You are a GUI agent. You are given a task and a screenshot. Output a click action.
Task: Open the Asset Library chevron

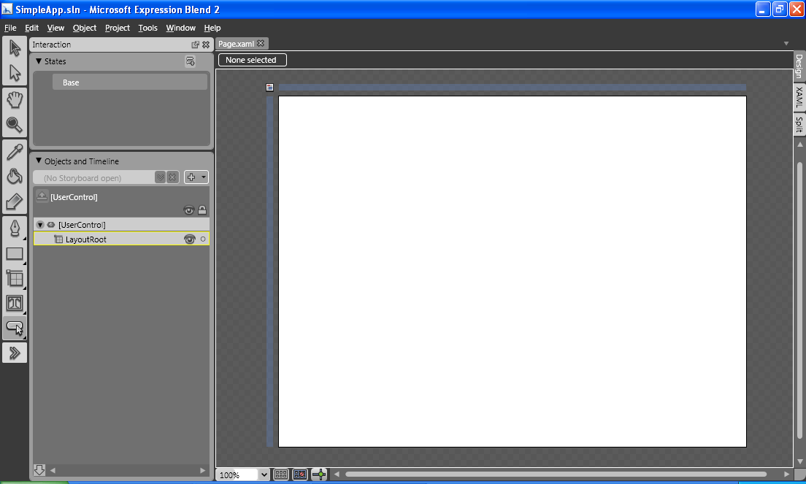pos(15,353)
